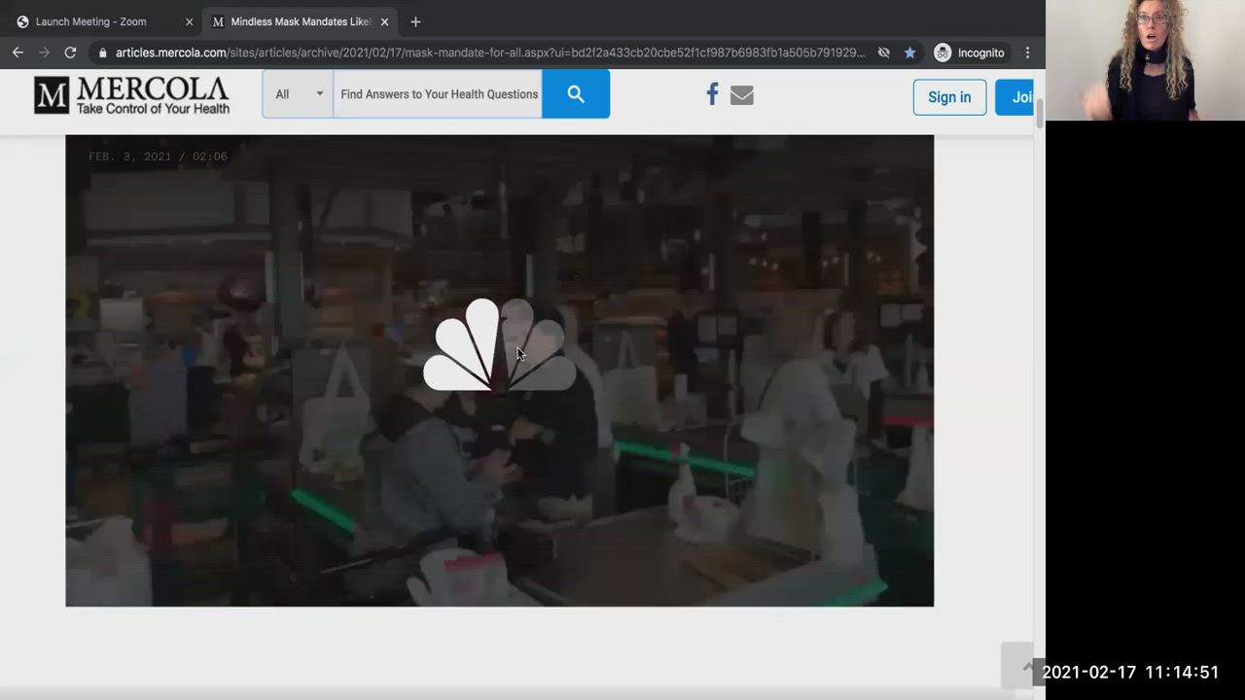Click the email envelope icon
This screenshot has width=1245, height=700.
coord(742,95)
